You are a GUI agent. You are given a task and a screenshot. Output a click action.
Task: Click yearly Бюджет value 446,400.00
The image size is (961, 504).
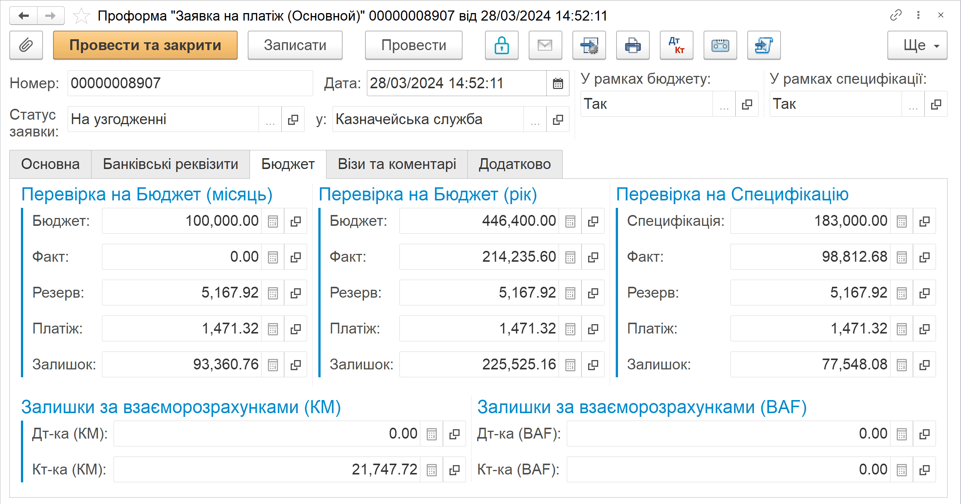(x=479, y=221)
